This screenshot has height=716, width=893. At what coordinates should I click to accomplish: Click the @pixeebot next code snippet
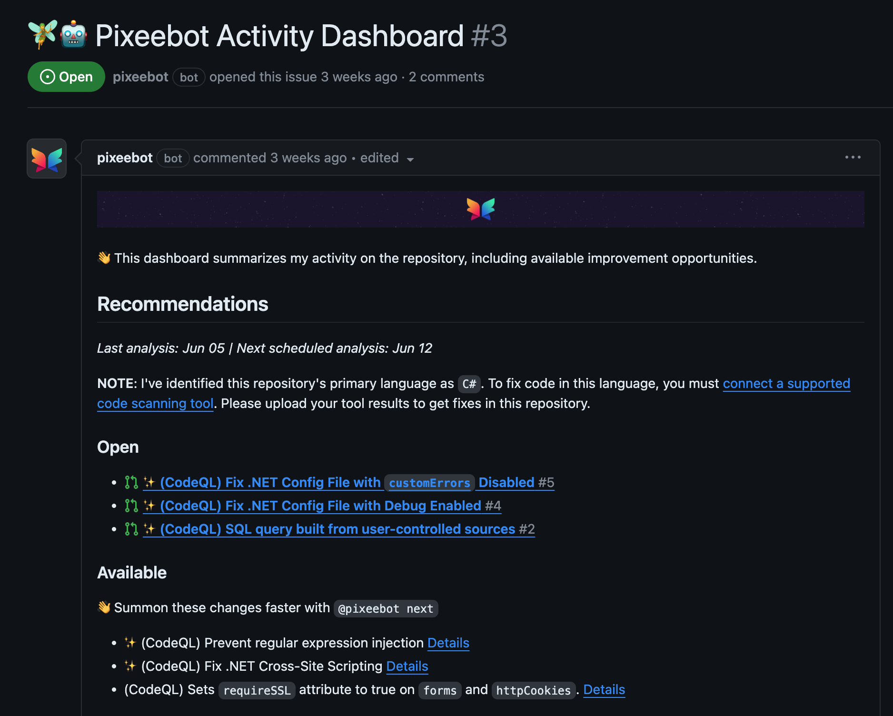point(386,608)
